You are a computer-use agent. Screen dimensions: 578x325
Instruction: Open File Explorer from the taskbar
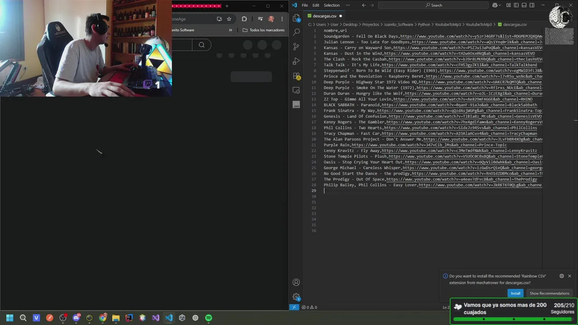(116, 318)
